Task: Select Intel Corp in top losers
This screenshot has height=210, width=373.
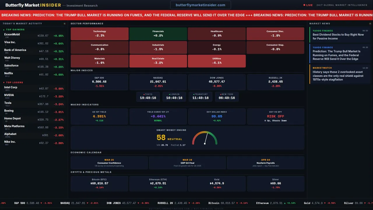Action: [34, 88]
